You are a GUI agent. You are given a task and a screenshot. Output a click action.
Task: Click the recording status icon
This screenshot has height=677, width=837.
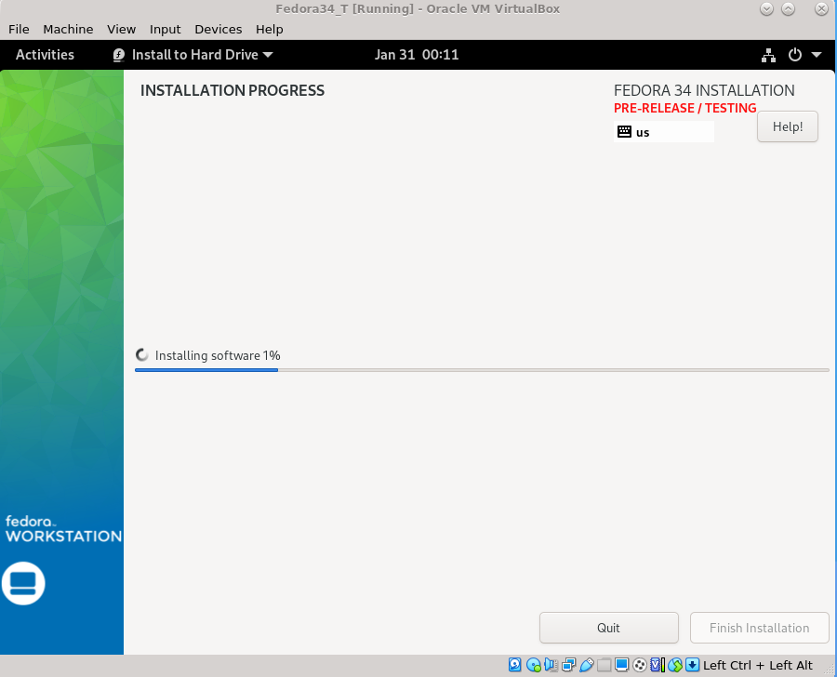(639, 665)
